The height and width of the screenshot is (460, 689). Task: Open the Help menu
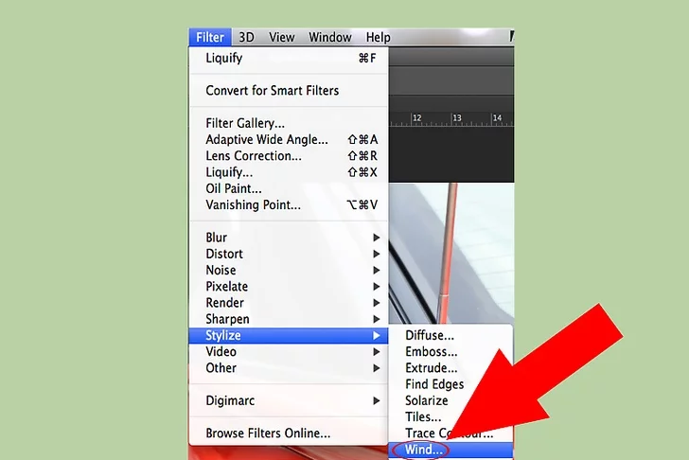(x=378, y=37)
